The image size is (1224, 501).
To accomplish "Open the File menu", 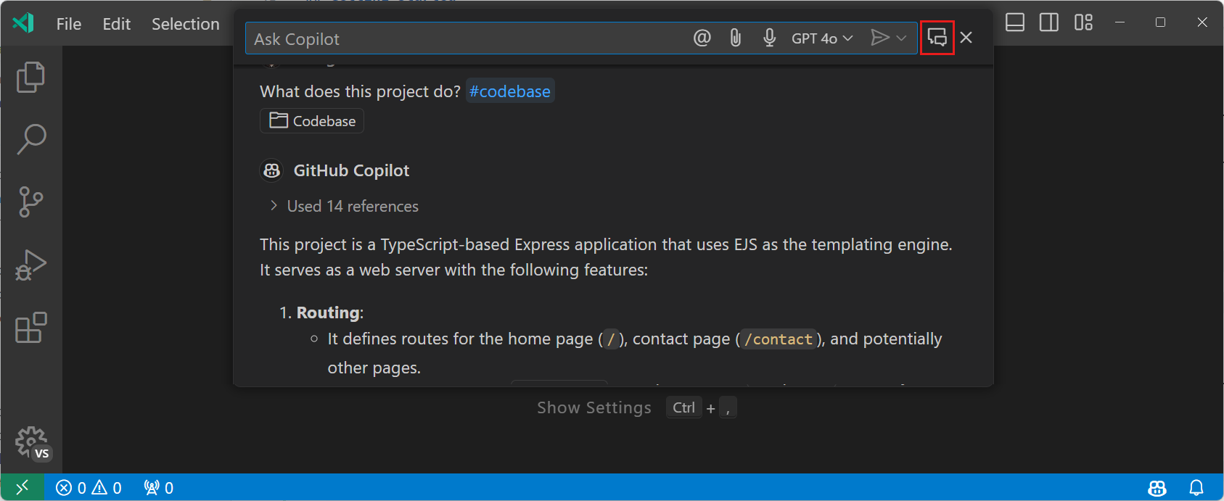I will [69, 24].
